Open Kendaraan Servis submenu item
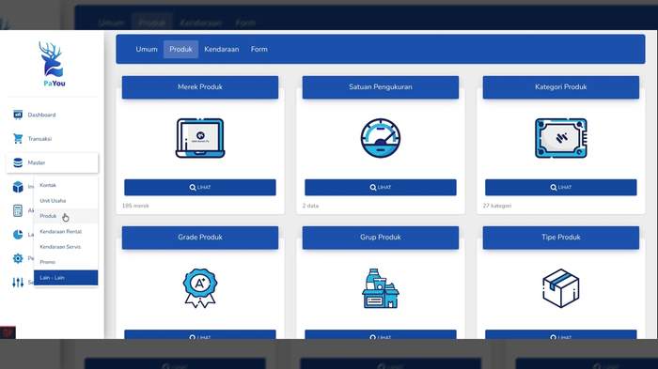Viewport: 658px width, 369px height. tap(66, 247)
